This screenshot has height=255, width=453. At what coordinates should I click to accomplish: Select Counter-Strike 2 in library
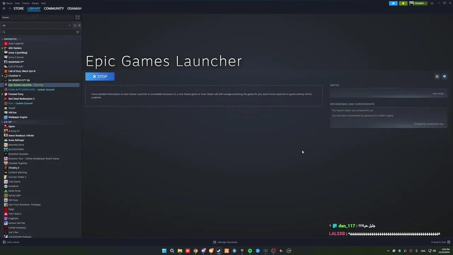click(17, 177)
